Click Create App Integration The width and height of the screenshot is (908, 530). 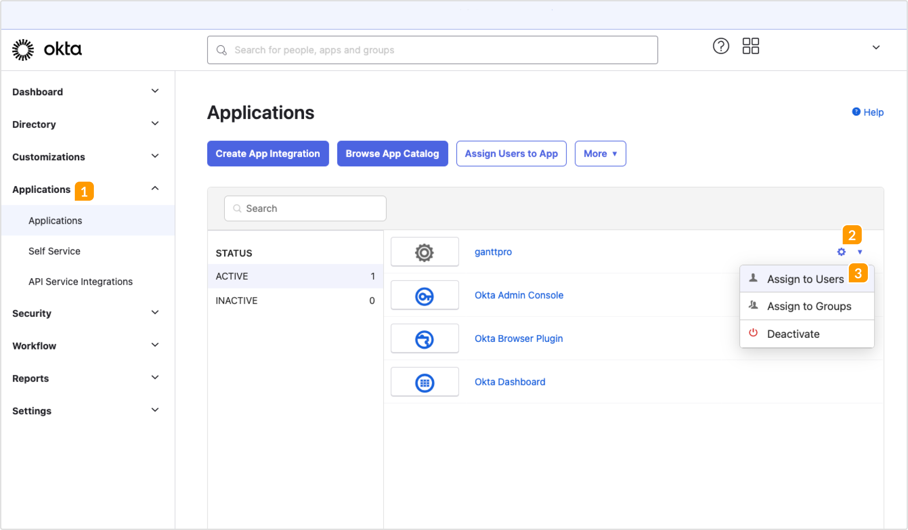[x=268, y=154]
